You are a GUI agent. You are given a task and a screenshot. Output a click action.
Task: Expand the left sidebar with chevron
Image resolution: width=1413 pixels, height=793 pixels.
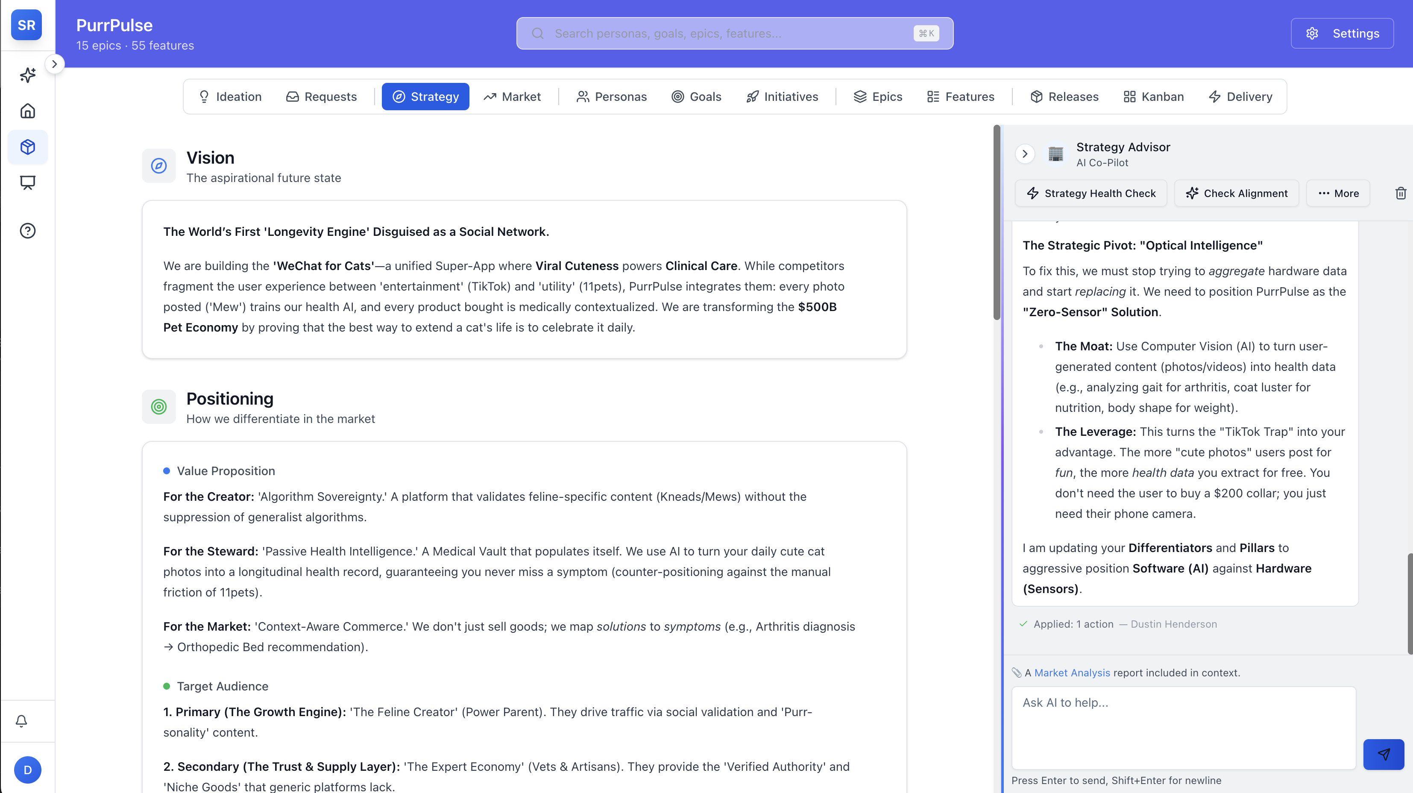tap(54, 64)
